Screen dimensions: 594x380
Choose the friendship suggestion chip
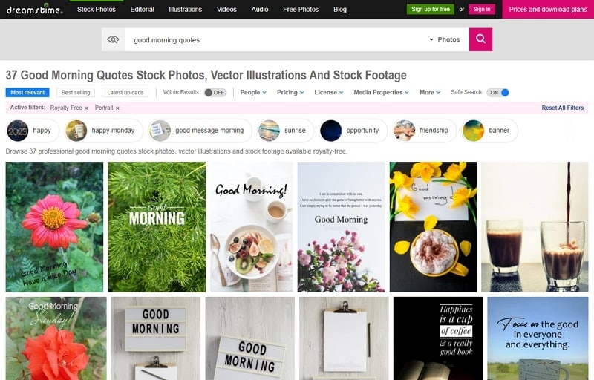click(424, 131)
